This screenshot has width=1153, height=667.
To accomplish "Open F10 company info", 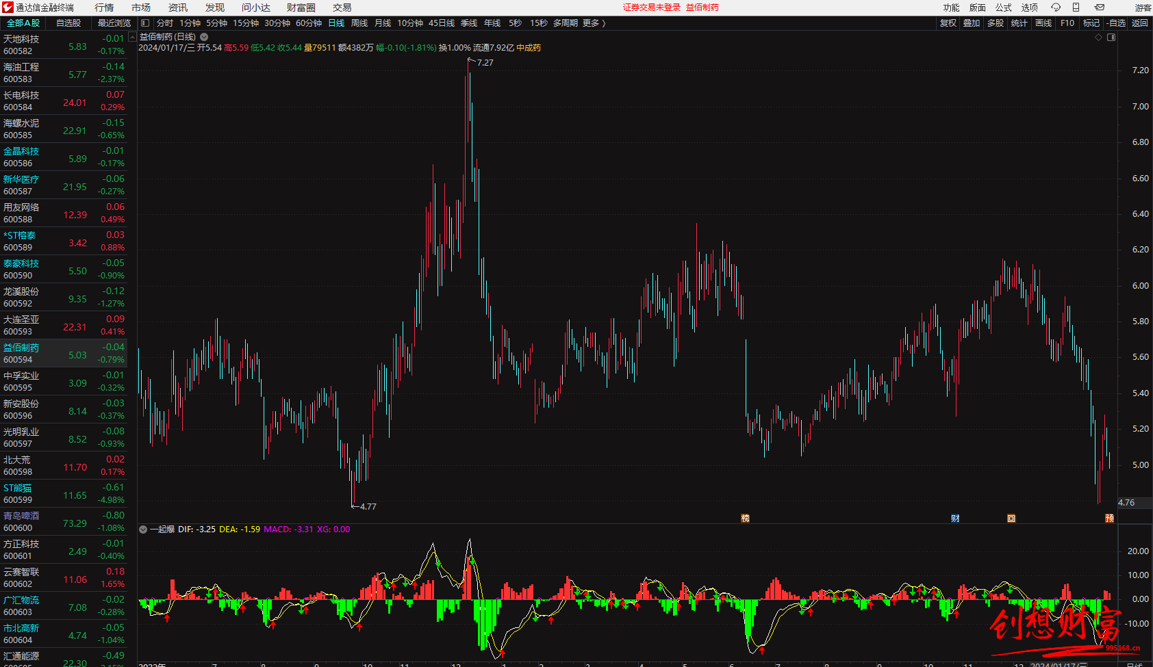I will click(1067, 23).
